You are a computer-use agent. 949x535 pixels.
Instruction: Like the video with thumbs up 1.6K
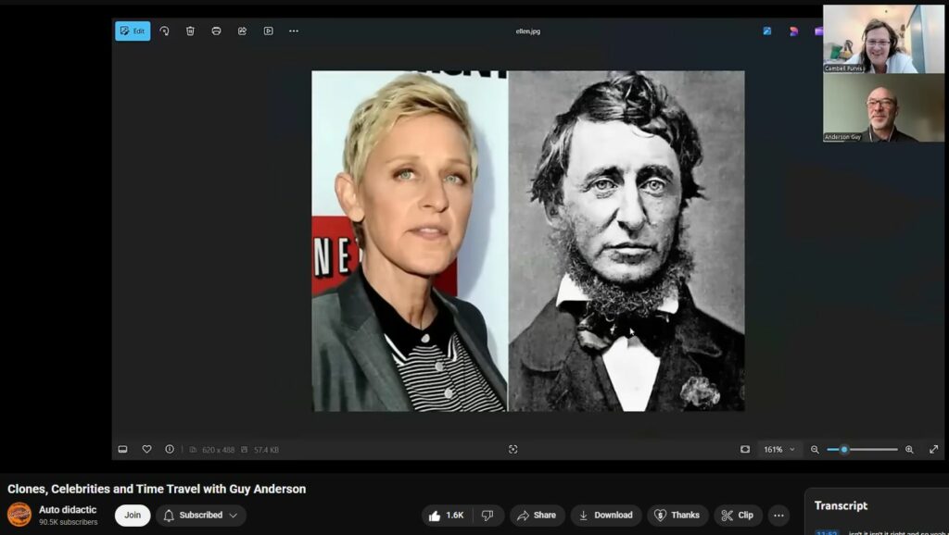[447, 515]
